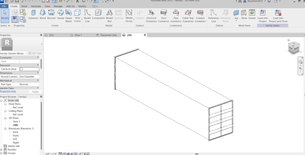
Task: Click the Print icon in quick access toolbar
Action: 43,1
